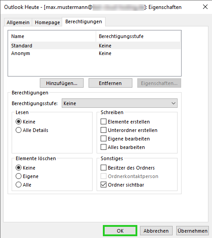Screen dimensions: 212x238
Task: Click the Hinzufügen... button
Action: coord(62,83)
